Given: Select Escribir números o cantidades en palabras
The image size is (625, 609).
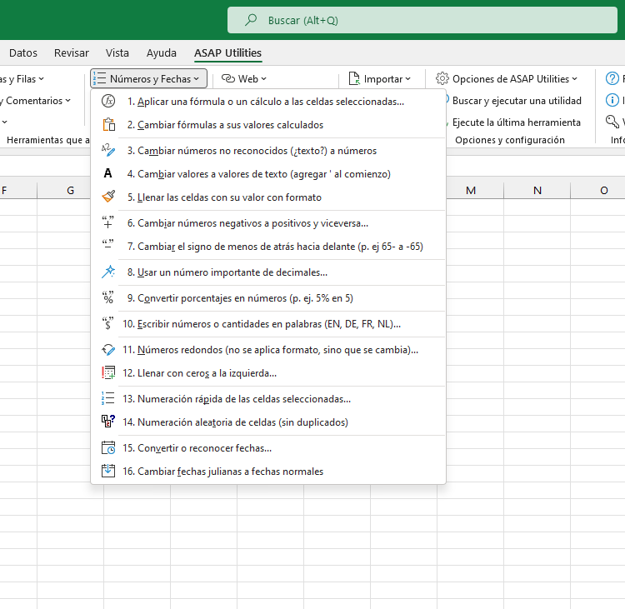Looking at the screenshot, I should (x=267, y=323).
